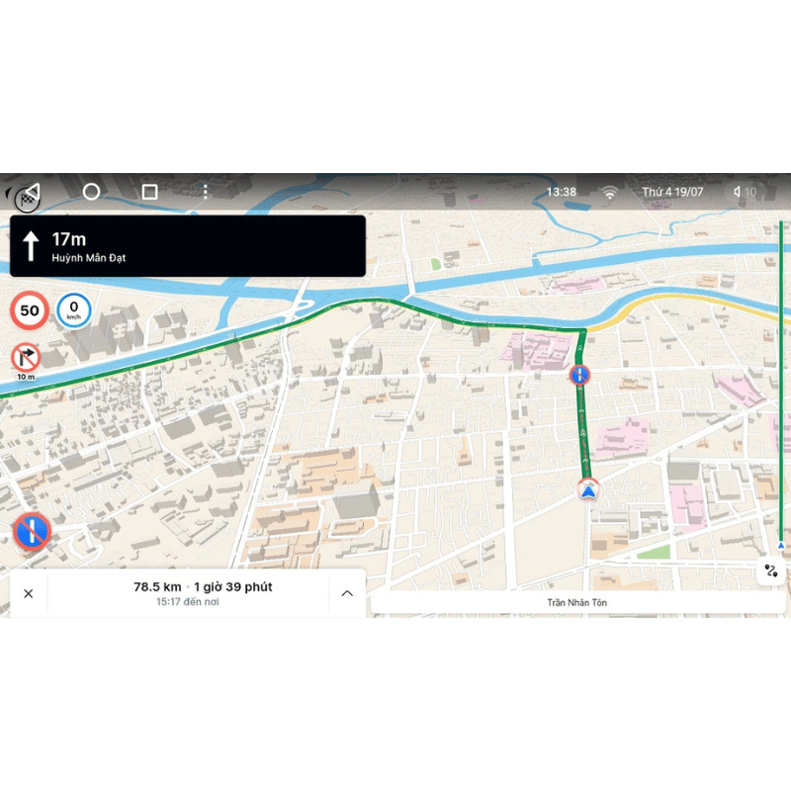791x791 pixels.
Task: Tap the Android home circle button
Action: pyautogui.click(x=91, y=192)
